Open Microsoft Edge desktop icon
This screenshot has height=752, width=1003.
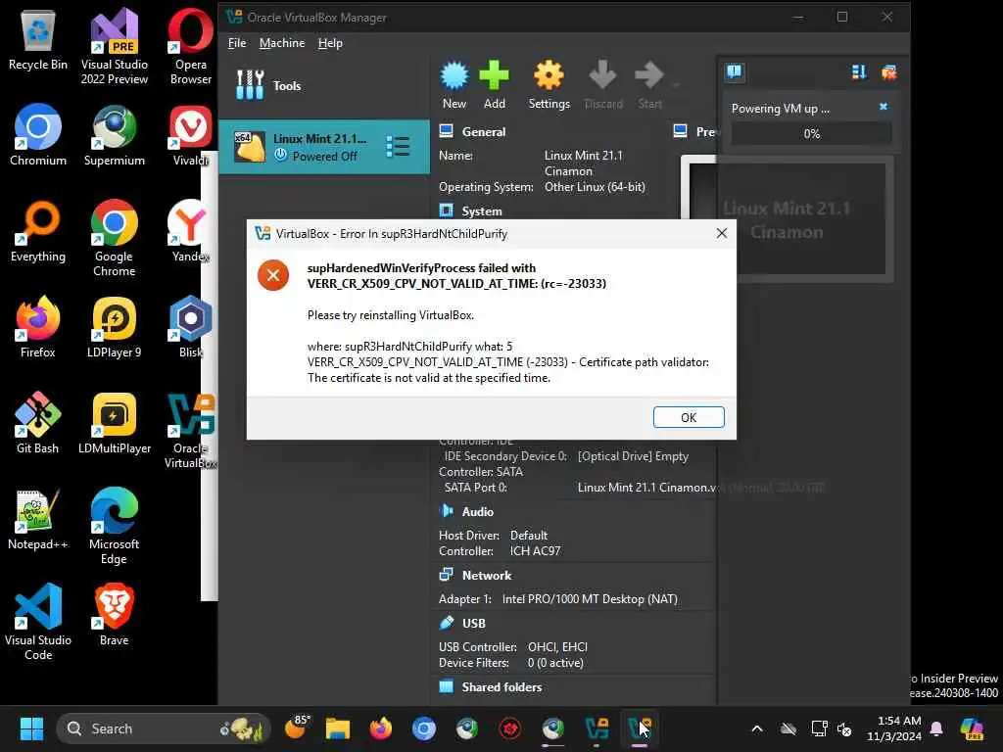tap(114, 526)
